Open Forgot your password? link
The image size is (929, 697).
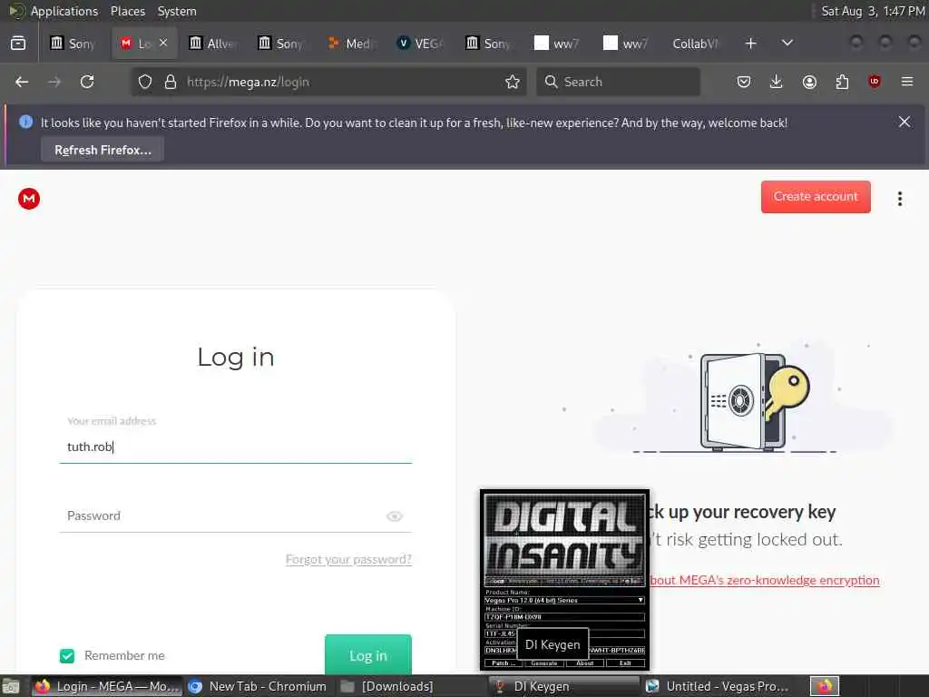348,559
